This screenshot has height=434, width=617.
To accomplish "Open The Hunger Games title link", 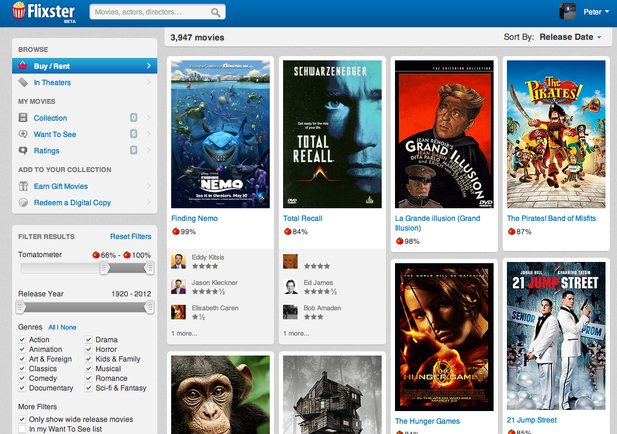I will click(427, 421).
